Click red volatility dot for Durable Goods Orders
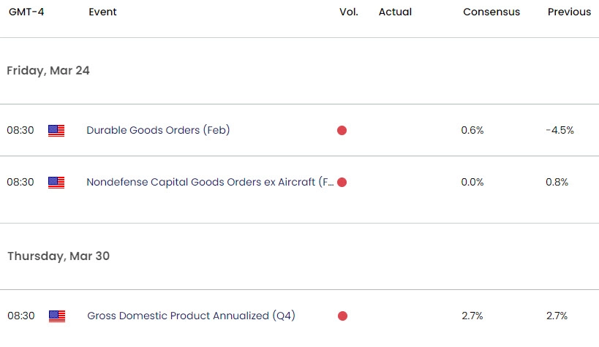 [342, 131]
